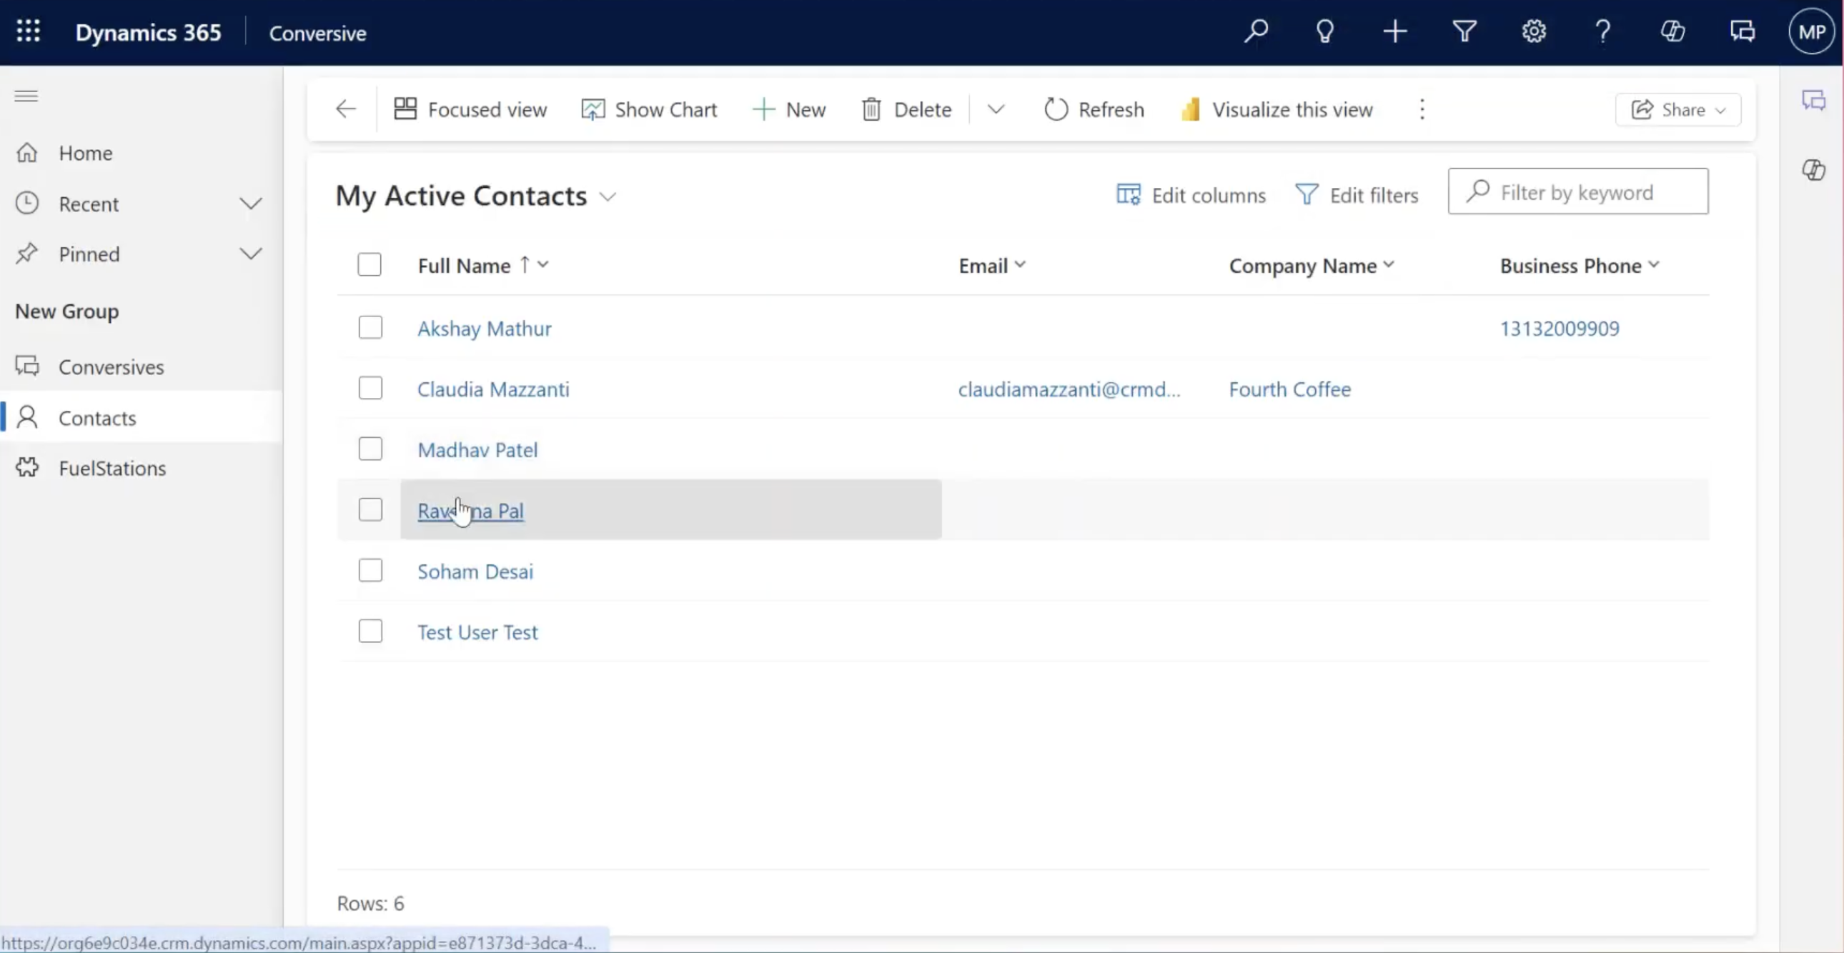Tick the select all rows checkbox
This screenshot has height=953, width=1844.
click(x=370, y=265)
